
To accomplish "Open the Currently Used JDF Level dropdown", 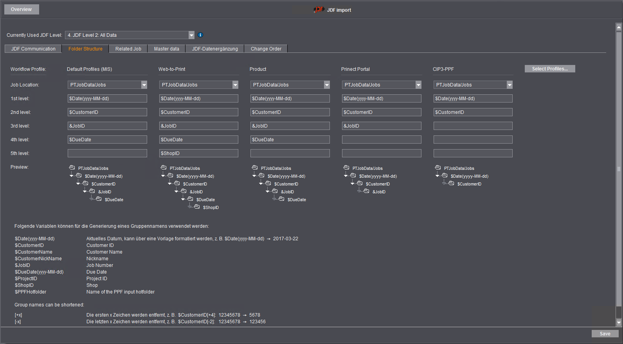I will click(x=191, y=35).
